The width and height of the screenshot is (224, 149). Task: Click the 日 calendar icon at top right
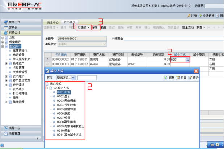pos(217,16)
